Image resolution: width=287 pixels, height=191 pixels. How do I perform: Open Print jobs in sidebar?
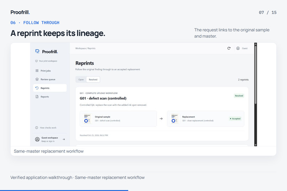50,70
